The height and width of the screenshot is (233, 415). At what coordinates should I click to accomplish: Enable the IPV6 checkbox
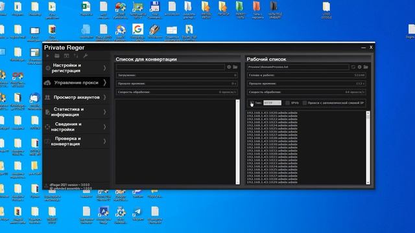(x=287, y=103)
